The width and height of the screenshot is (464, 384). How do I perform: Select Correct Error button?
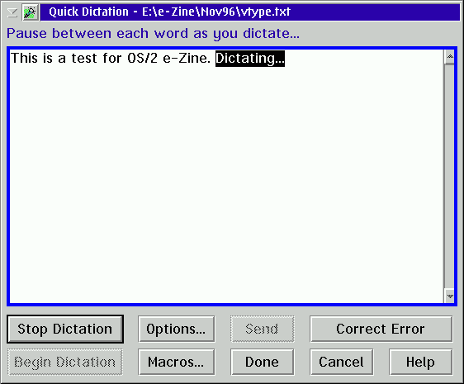click(381, 329)
